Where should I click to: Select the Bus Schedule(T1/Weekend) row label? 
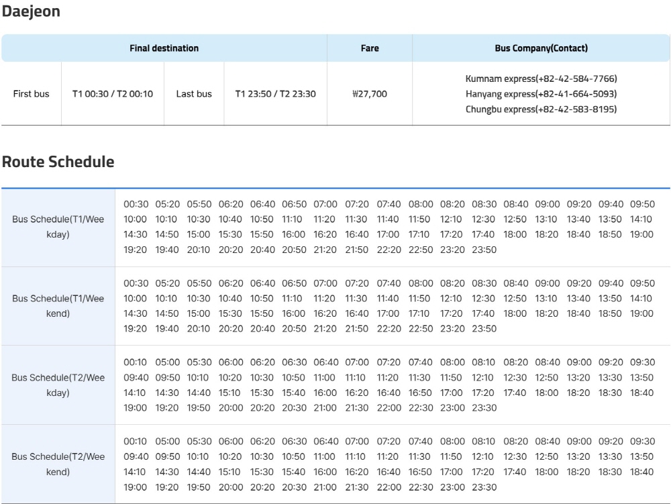point(57,307)
